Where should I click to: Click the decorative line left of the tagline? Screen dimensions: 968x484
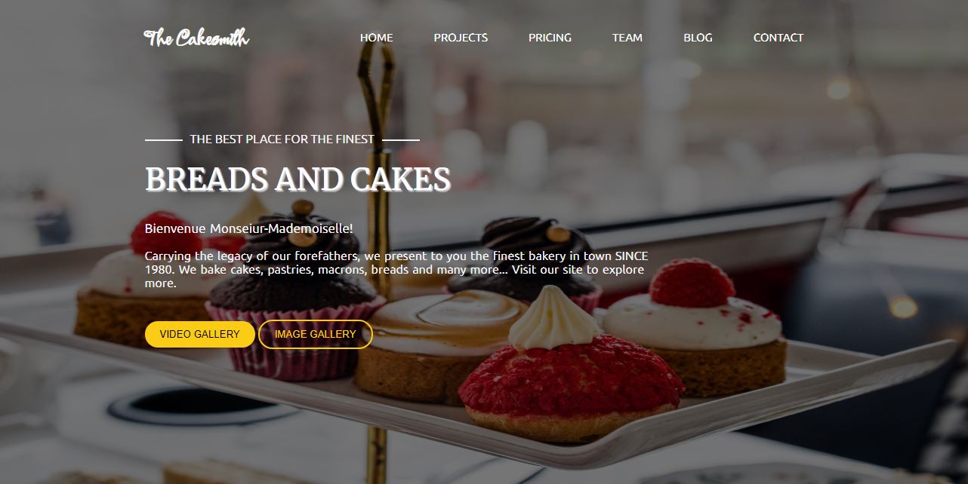point(163,139)
